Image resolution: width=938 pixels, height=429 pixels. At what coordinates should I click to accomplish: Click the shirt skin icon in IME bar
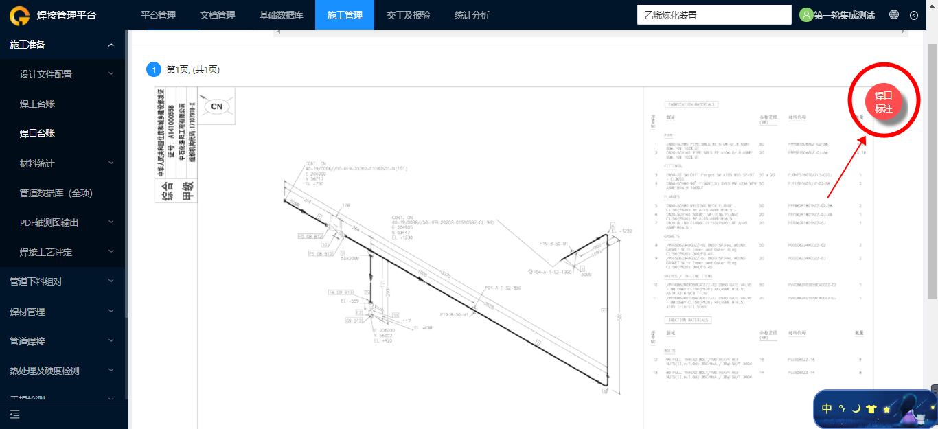871,409
